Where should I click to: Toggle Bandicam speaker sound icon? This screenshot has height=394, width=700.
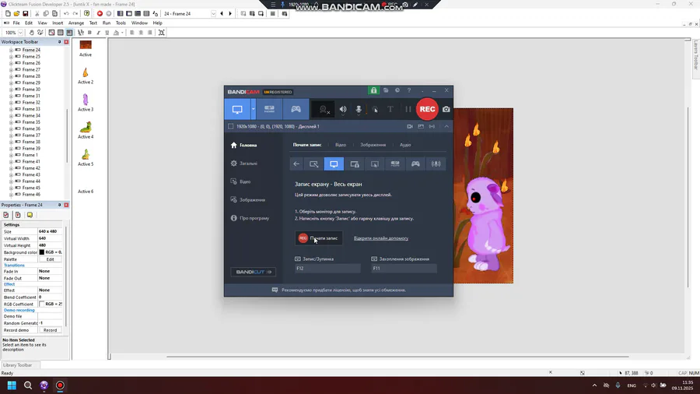[x=343, y=110]
